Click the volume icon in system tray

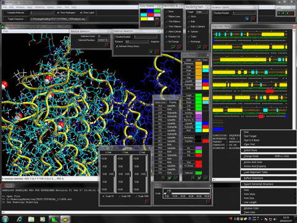[x=275, y=219]
